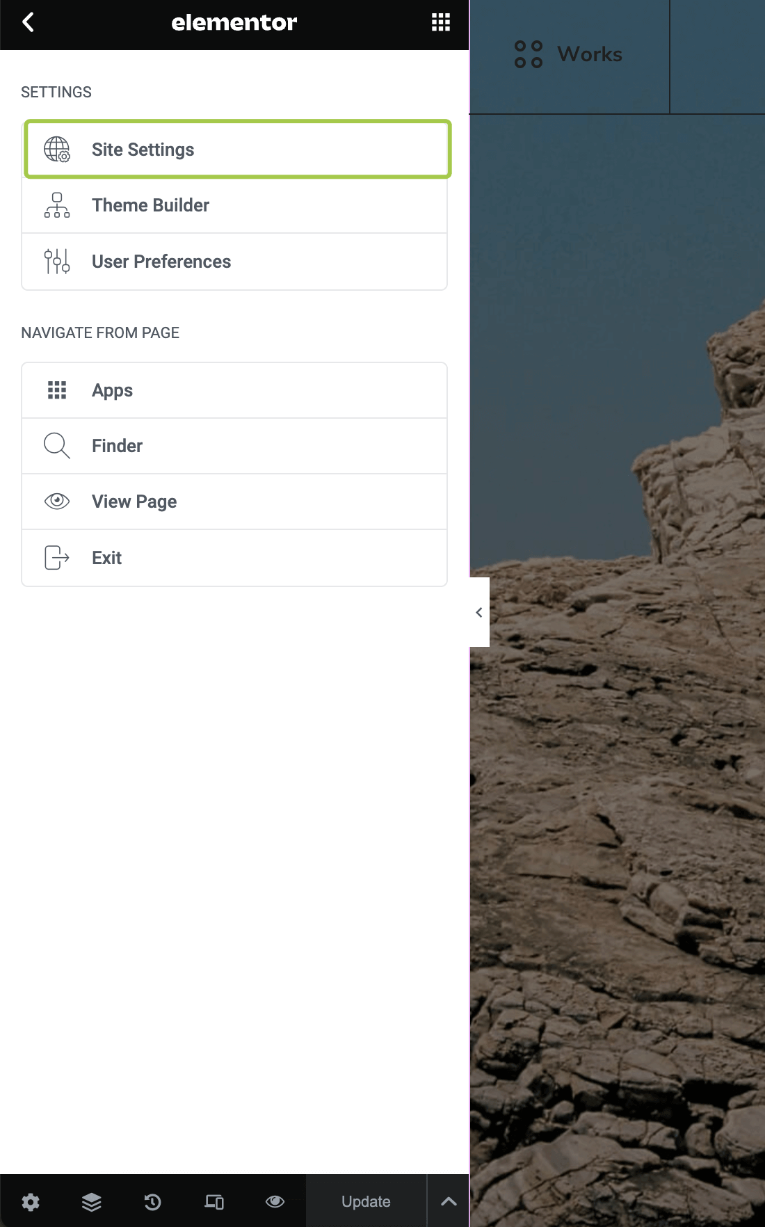
Task: Click the Exit door icon
Action: 57,558
